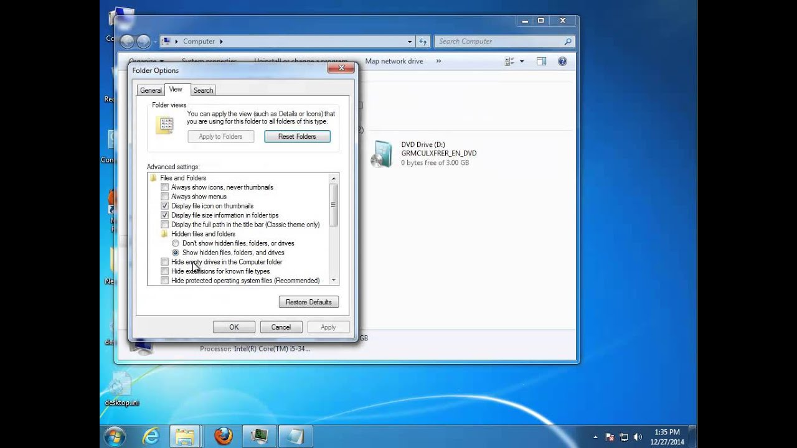Image resolution: width=797 pixels, height=448 pixels.
Task: Click Map network drive in toolbar
Action: (394, 61)
